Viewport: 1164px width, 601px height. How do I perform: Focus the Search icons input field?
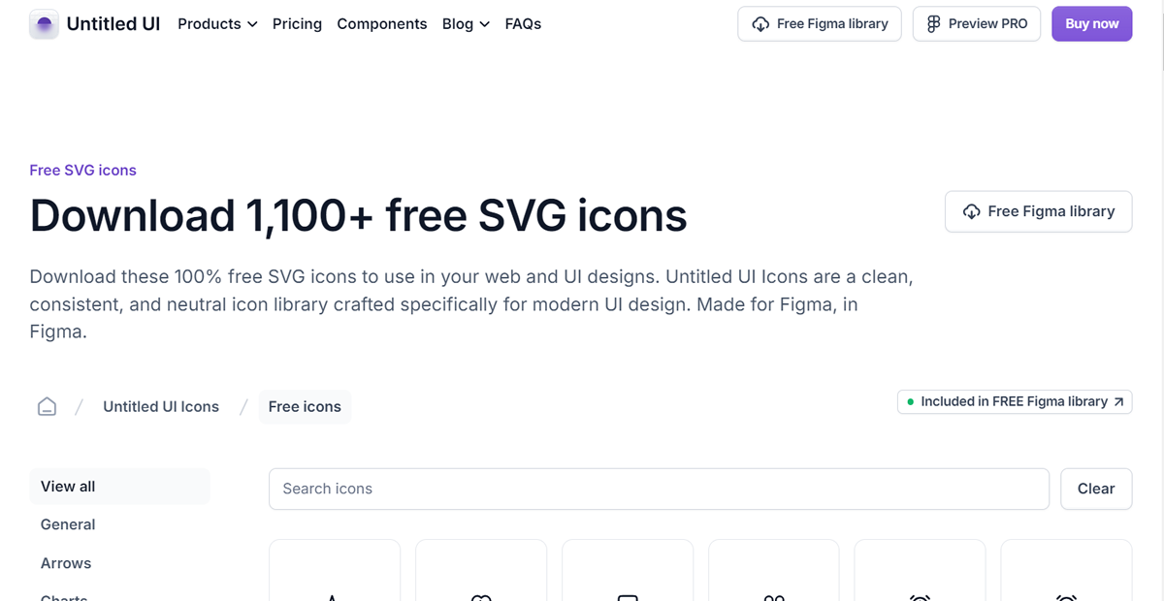tap(659, 489)
